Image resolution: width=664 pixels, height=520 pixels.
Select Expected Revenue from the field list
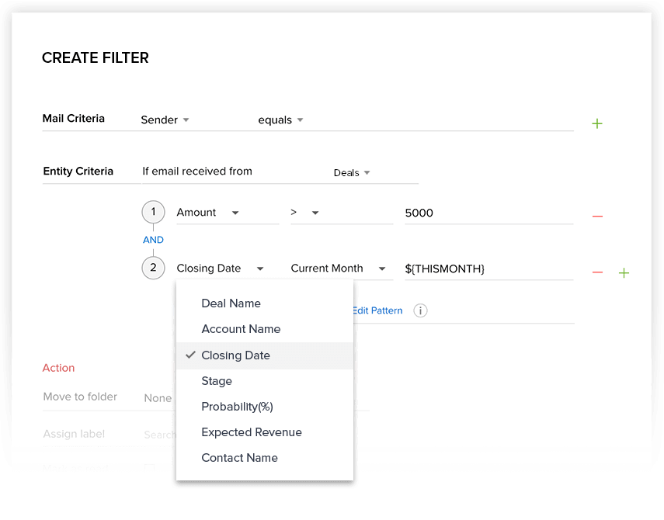(x=251, y=432)
